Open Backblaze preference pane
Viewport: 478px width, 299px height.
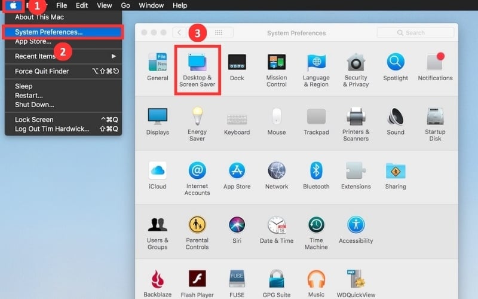coord(157,283)
